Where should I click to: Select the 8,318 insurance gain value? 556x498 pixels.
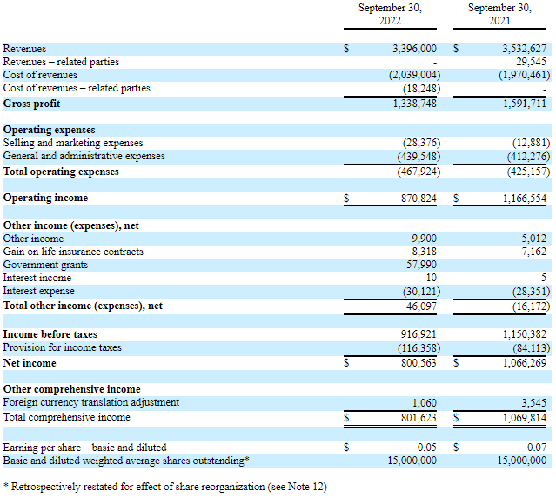[424, 252]
